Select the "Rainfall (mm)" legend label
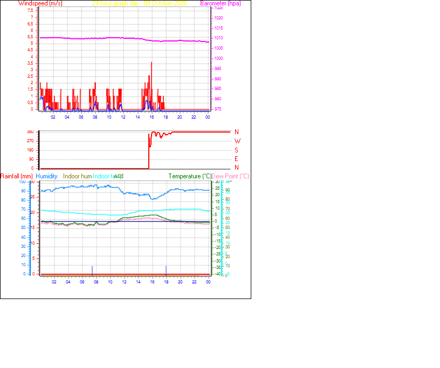Viewport: 440px width, 368px height. pos(17,176)
